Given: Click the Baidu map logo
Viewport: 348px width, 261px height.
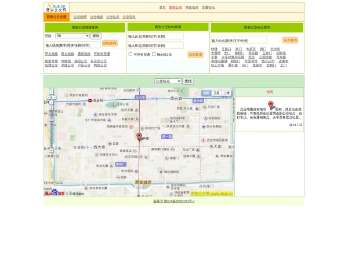Looking at the screenshot, I should (56, 193).
